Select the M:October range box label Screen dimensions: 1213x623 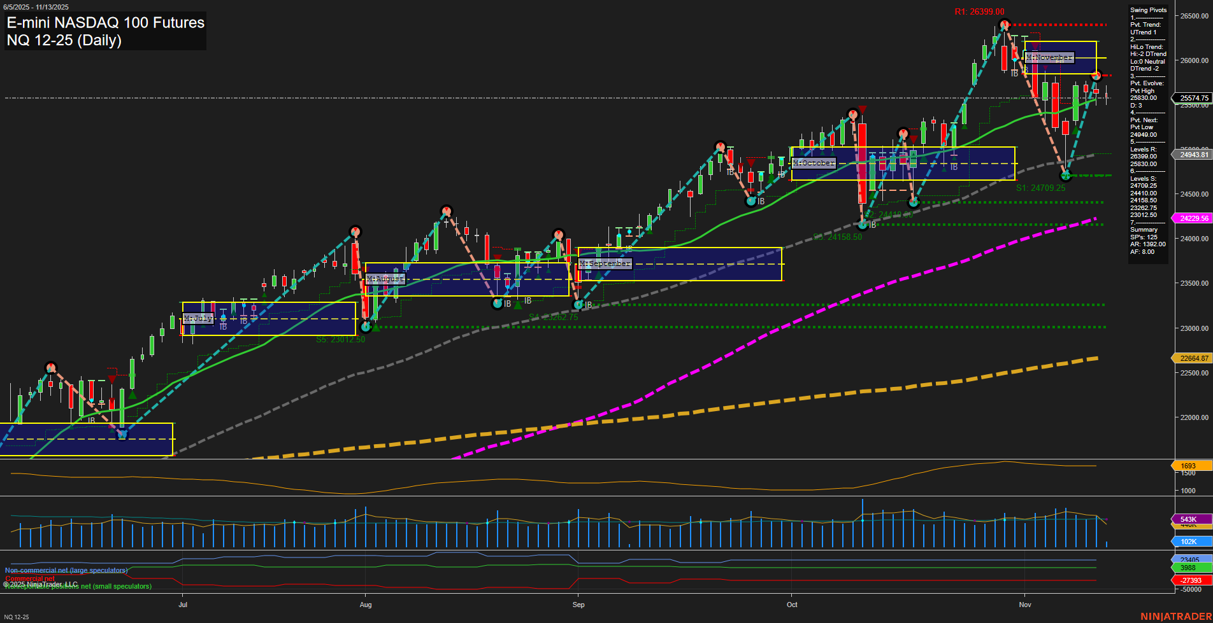pyautogui.click(x=813, y=164)
